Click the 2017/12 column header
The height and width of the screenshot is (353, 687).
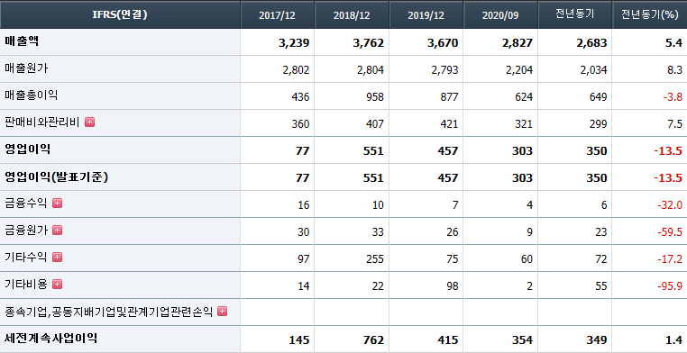pyautogui.click(x=278, y=15)
